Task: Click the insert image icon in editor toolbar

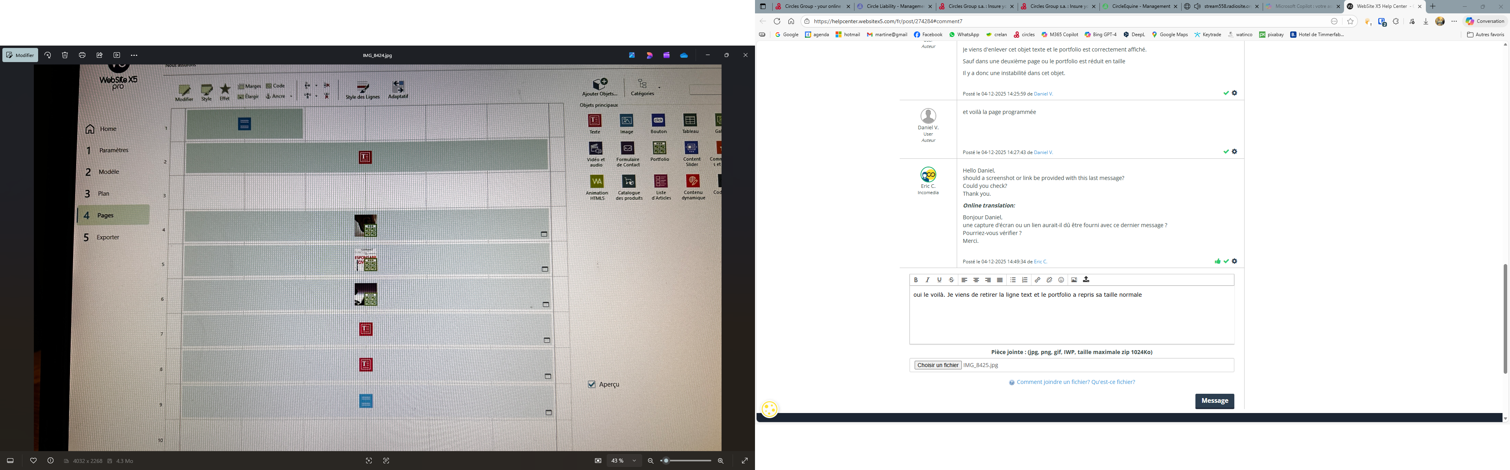Action: 1074,280
